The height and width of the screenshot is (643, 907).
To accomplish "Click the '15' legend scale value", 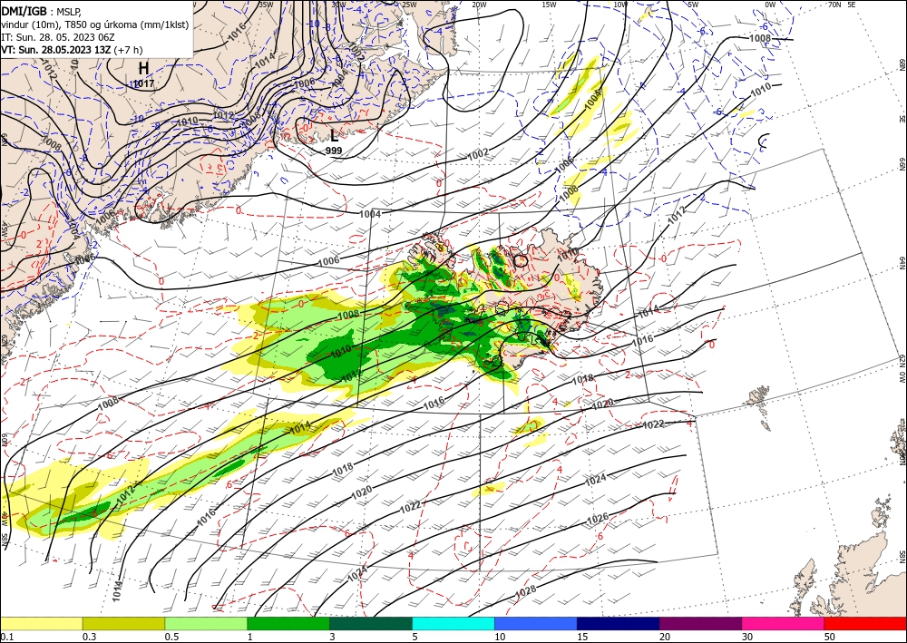I will coord(582,637).
